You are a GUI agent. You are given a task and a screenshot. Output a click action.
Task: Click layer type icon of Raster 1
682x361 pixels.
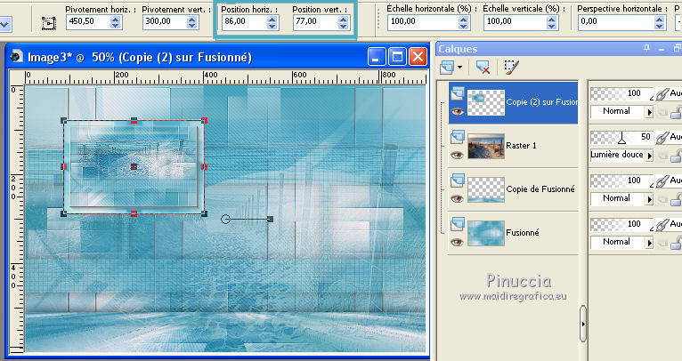(457, 136)
